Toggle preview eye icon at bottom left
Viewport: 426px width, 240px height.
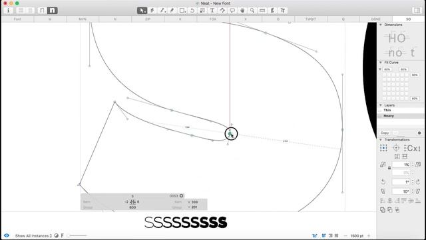pyautogui.click(x=7, y=235)
